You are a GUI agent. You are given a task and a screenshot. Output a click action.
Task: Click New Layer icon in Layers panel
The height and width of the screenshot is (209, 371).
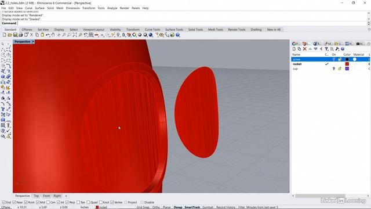coord(294,49)
